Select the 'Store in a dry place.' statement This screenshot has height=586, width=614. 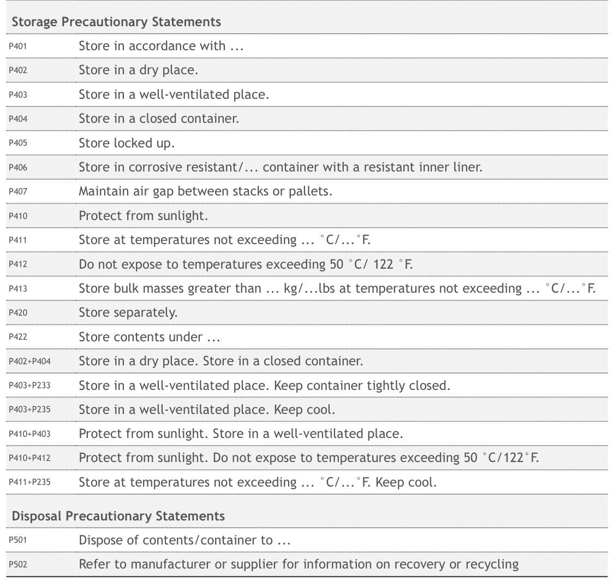[x=138, y=70]
